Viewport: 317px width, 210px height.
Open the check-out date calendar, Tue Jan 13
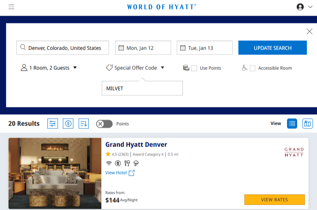click(x=204, y=48)
